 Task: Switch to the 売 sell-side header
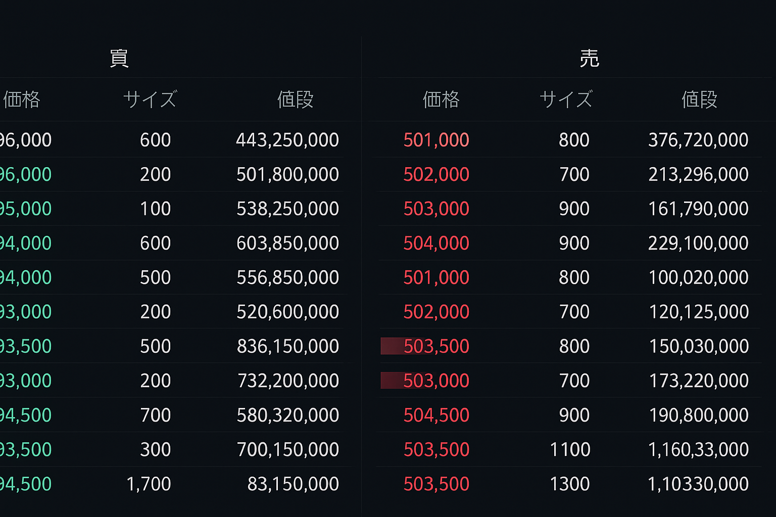(x=589, y=59)
